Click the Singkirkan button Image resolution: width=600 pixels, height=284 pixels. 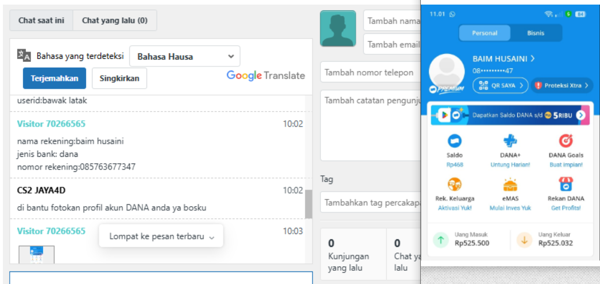tap(119, 78)
